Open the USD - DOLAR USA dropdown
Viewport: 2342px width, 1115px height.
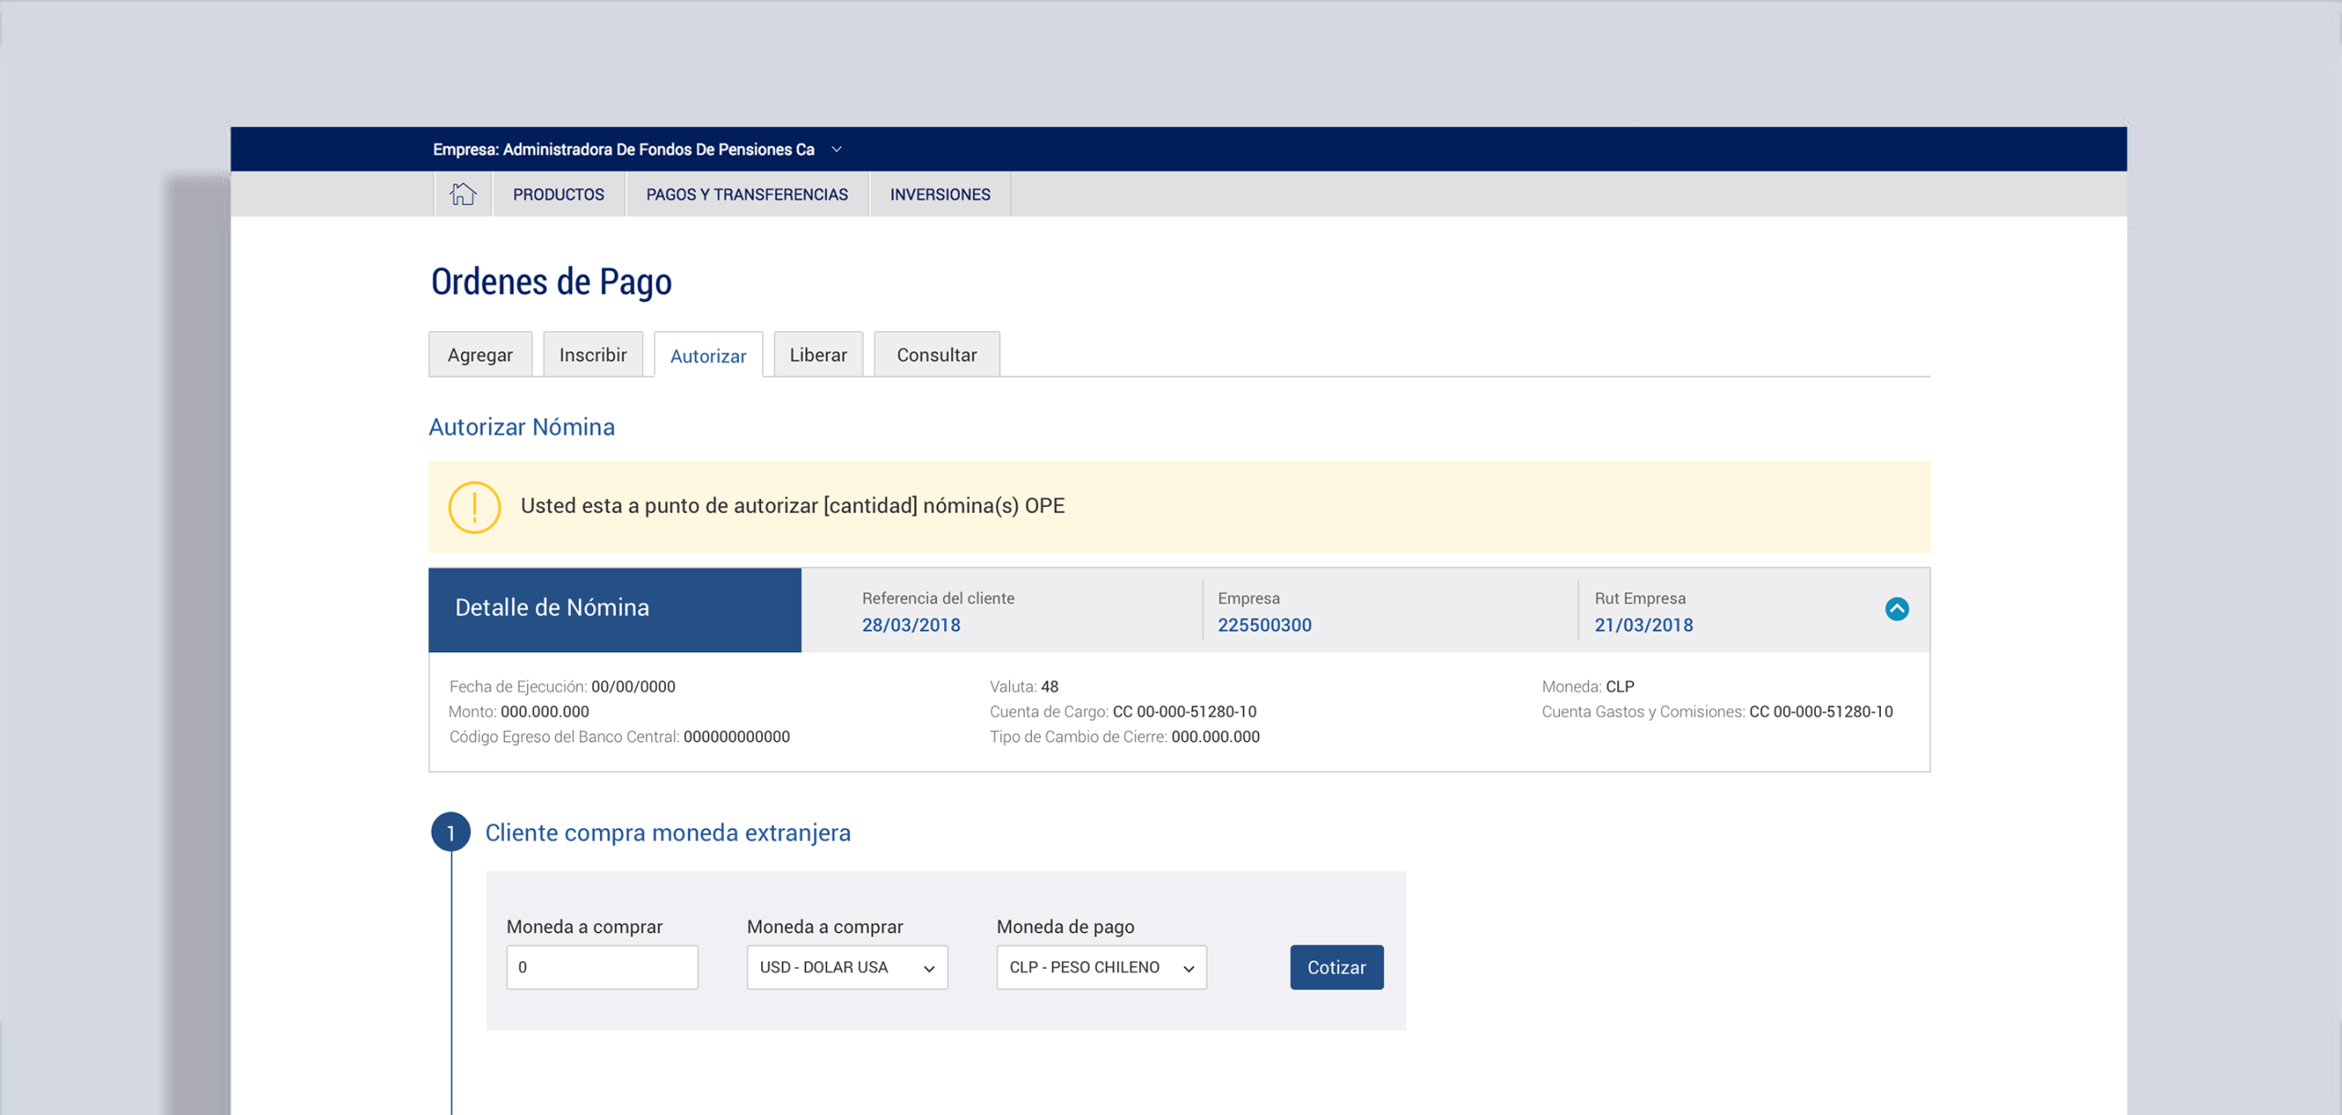pos(847,967)
